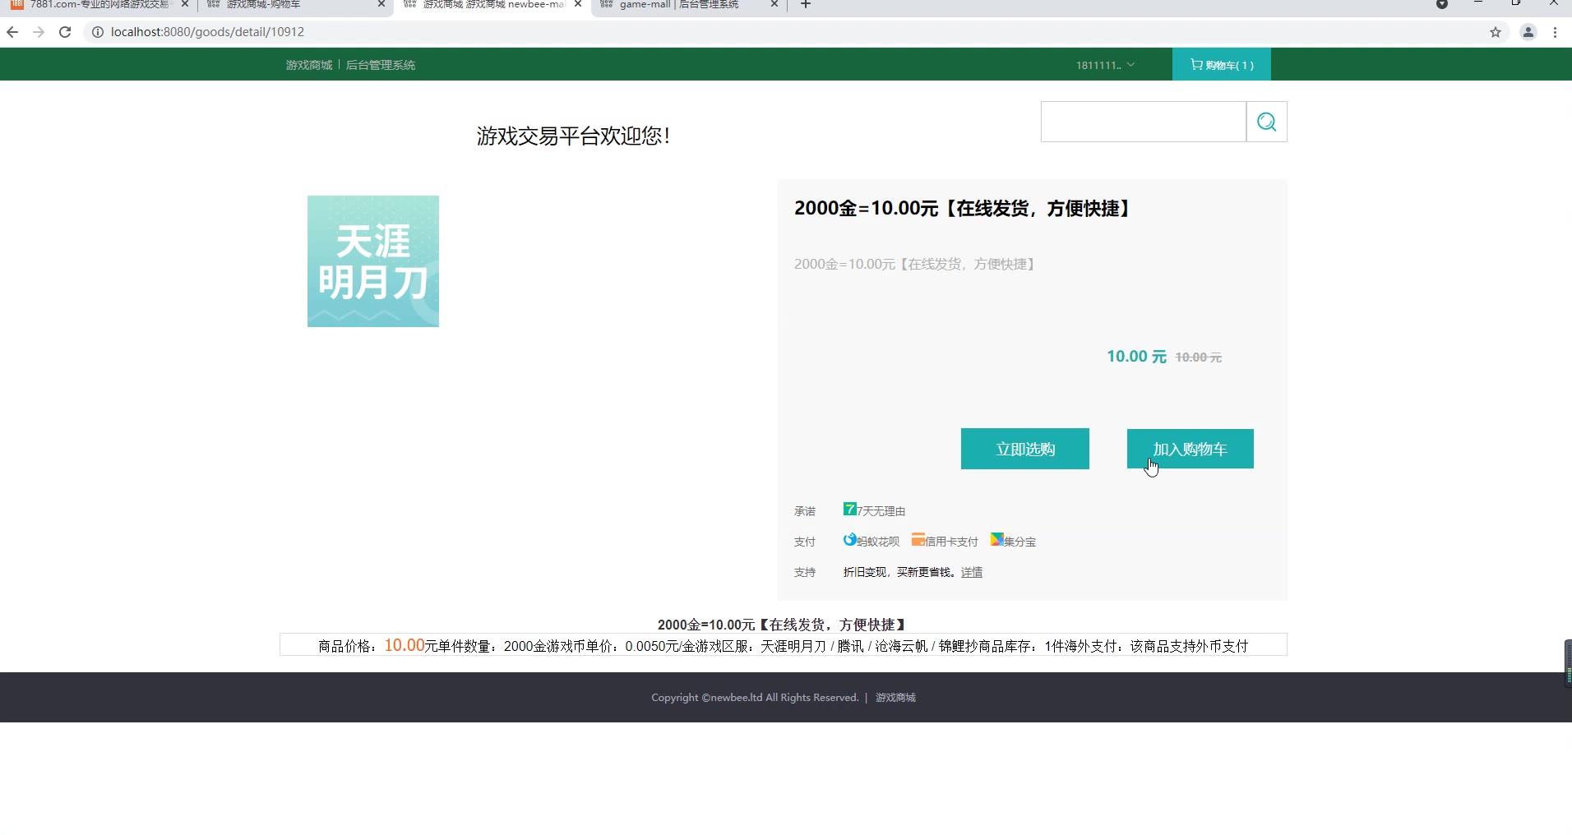Image resolution: width=1572 pixels, height=835 pixels.
Task: Close the active newbee-mall tab
Action: pos(578,4)
